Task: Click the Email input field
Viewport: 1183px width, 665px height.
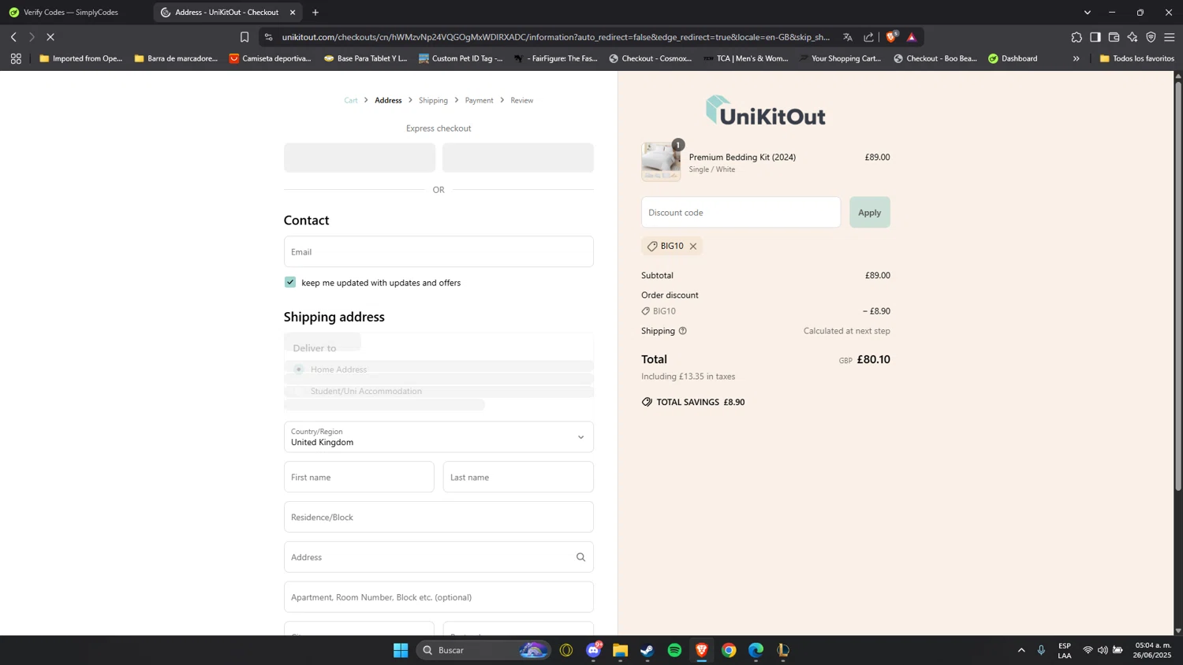Action: 438,251
